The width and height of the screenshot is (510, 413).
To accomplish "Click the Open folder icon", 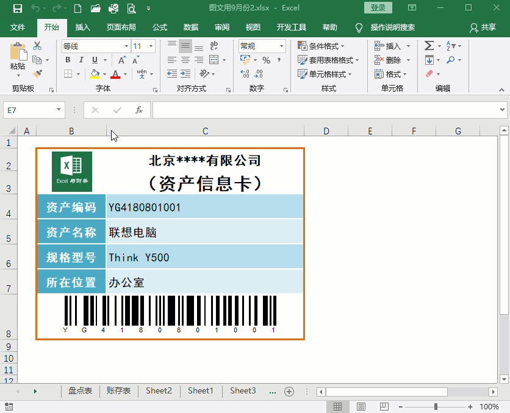I will tap(95, 8).
